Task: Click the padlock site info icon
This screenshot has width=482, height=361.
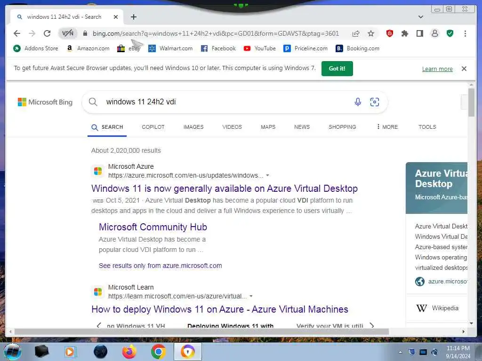Action: click(85, 33)
